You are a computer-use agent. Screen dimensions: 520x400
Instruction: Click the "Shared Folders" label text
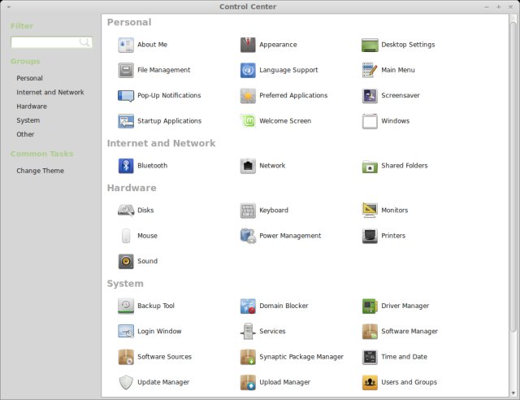(x=405, y=166)
